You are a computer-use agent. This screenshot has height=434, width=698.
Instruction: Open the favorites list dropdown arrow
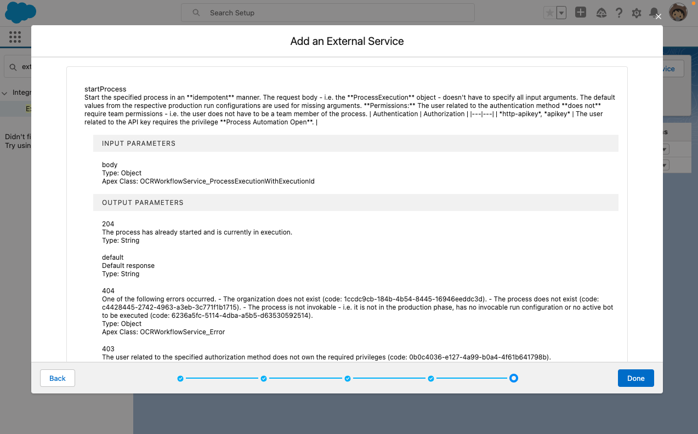tap(561, 13)
